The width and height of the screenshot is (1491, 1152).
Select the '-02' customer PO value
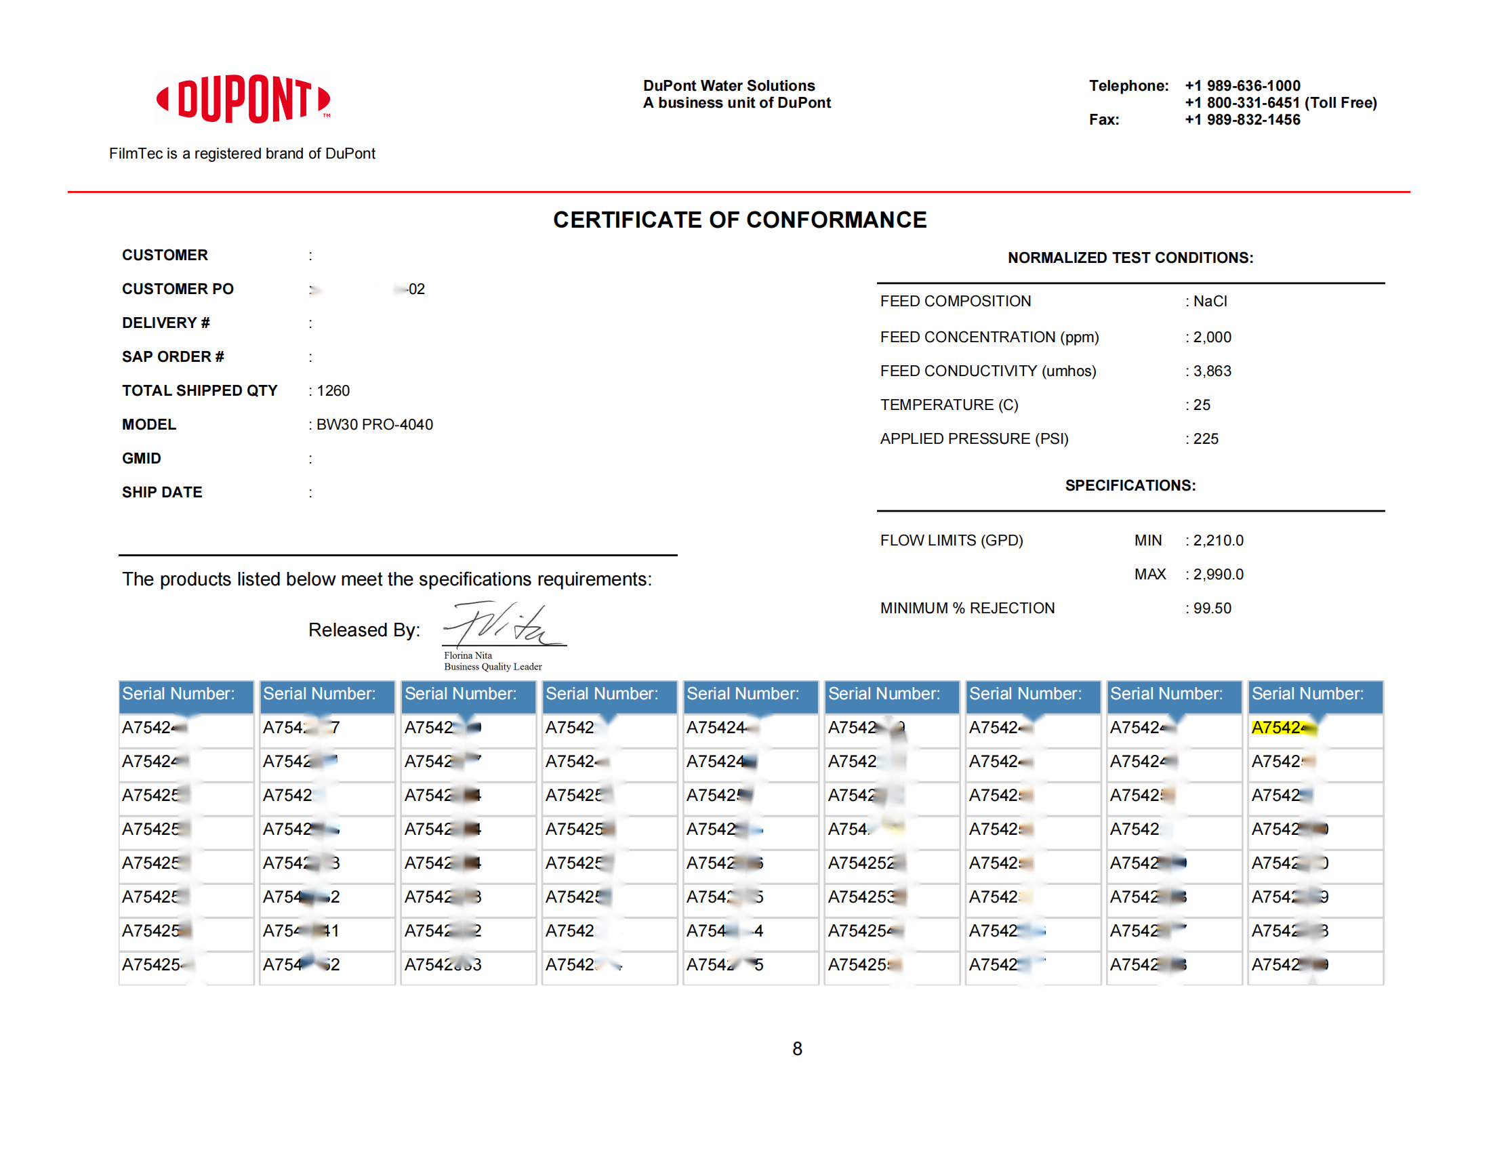pyautogui.click(x=413, y=289)
